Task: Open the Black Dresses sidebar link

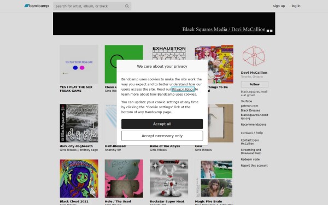Action: pos(250,110)
